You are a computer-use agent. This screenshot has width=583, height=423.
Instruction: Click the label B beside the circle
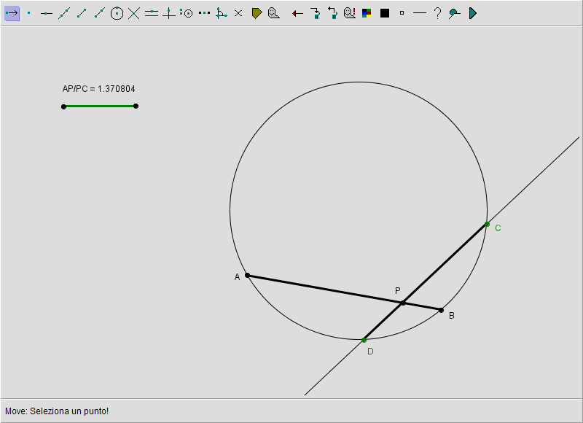coord(451,316)
